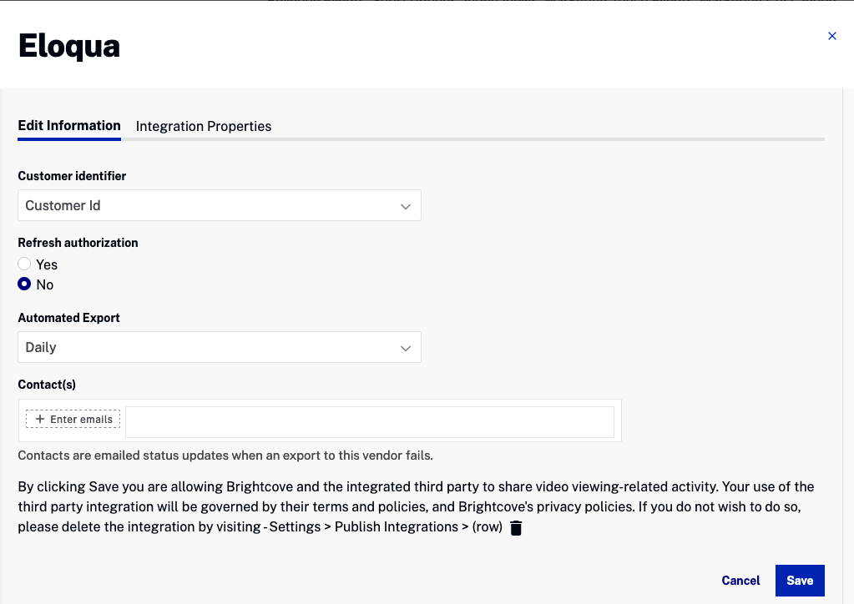The width and height of the screenshot is (854, 604).
Task: Select Yes for Refresh authorization
Action: click(24, 264)
